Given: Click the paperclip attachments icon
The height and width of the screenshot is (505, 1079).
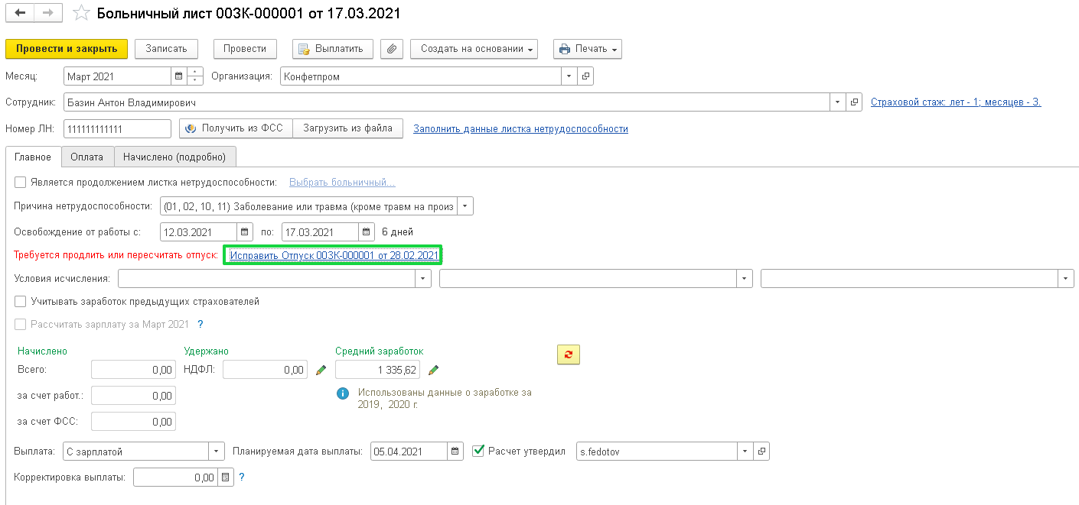Looking at the screenshot, I should (x=391, y=49).
